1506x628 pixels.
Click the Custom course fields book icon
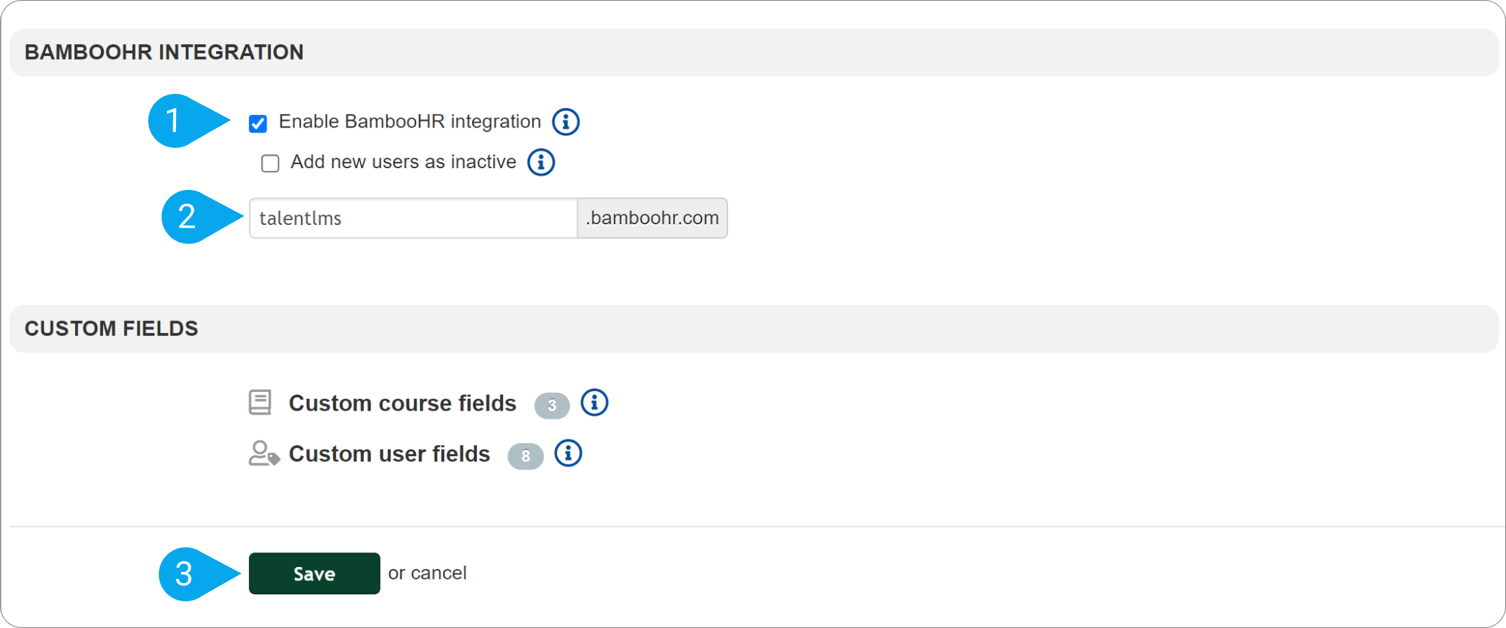(260, 402)
